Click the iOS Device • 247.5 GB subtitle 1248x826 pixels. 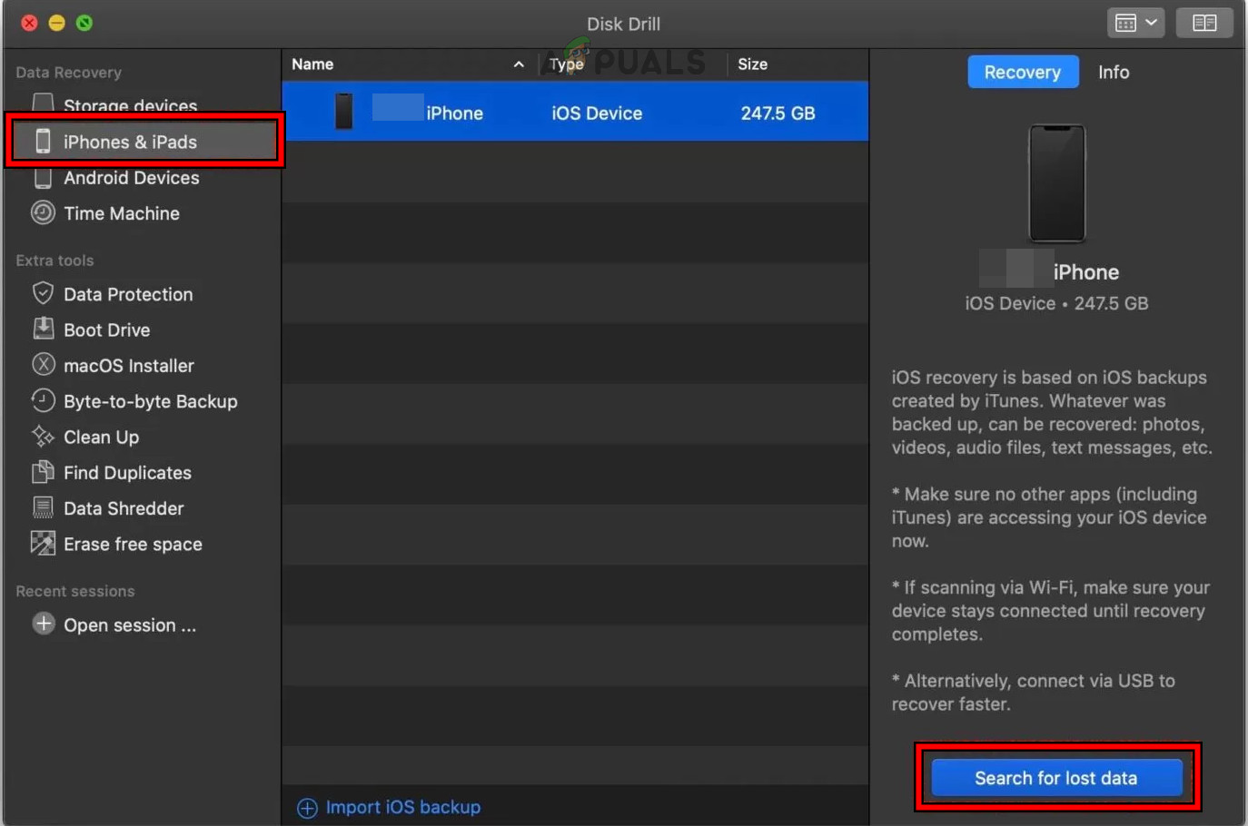(x=1056, y=303)
